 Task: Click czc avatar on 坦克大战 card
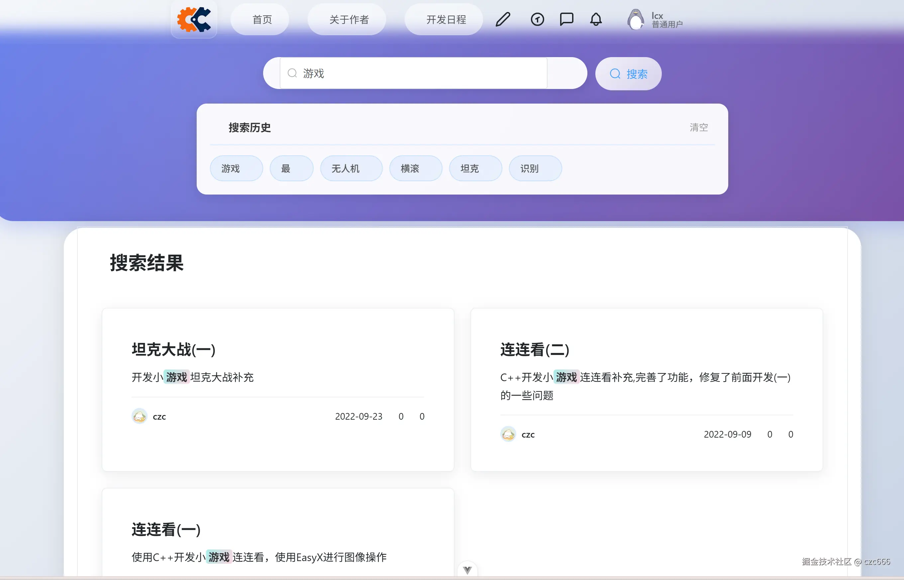click(140, 416)
